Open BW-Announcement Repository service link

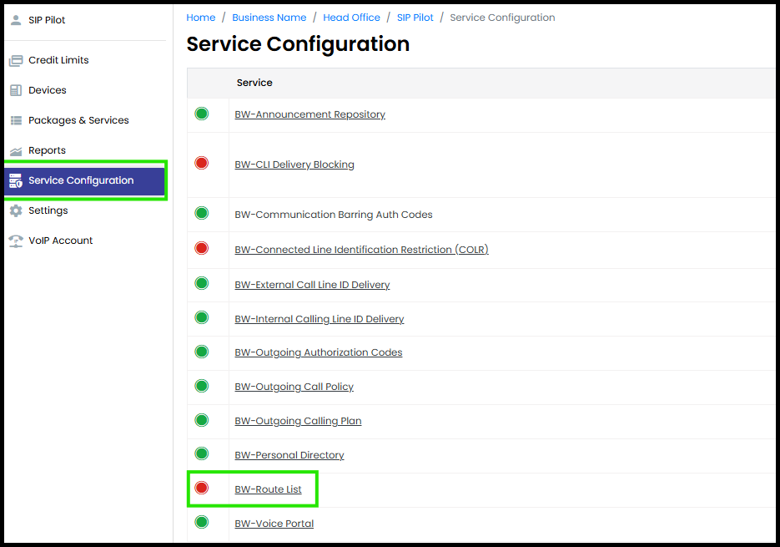coord(309,114)
